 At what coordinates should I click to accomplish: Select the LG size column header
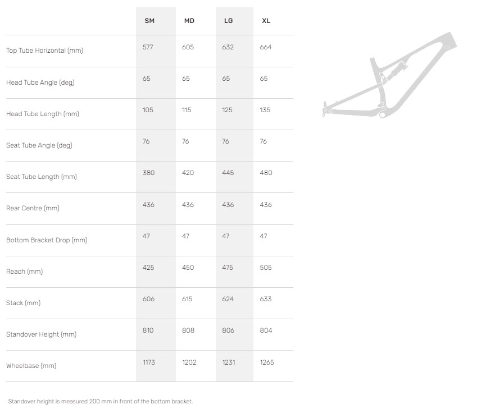coord(228,21)
